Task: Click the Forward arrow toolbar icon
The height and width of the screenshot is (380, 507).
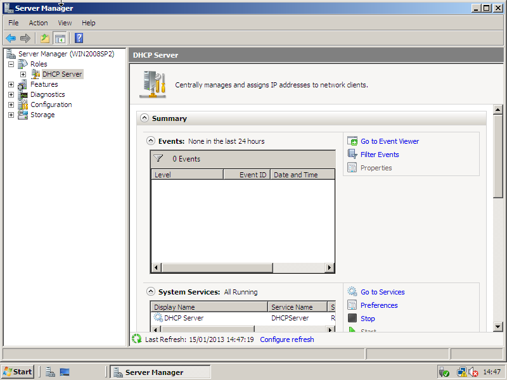Action: click(x=25, y=38)
